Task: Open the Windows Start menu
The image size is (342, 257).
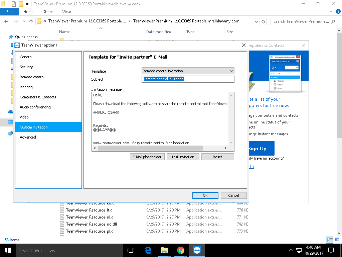Action: coord(7,250)
